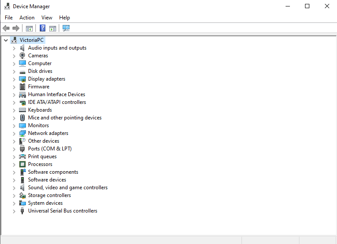
Task: Expand the Disk drives chevron
Action: [14, 72]
